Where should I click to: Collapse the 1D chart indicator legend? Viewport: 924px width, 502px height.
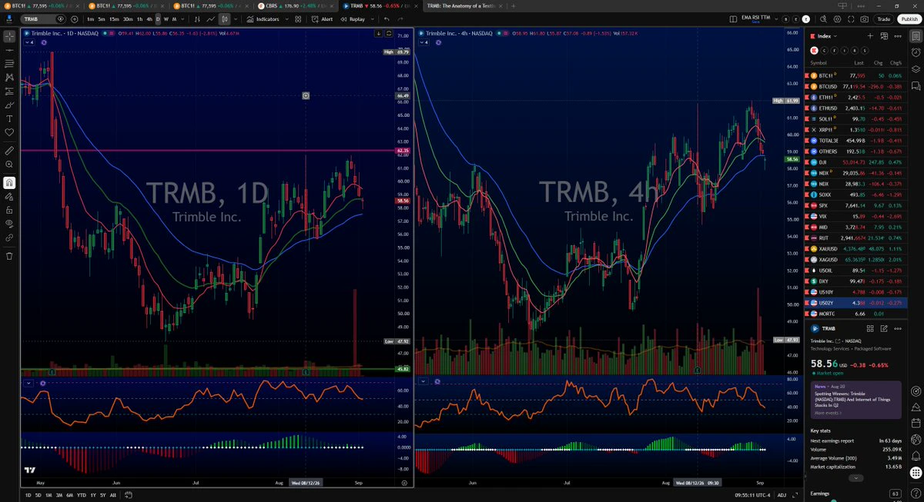click(x=29, y=43)
